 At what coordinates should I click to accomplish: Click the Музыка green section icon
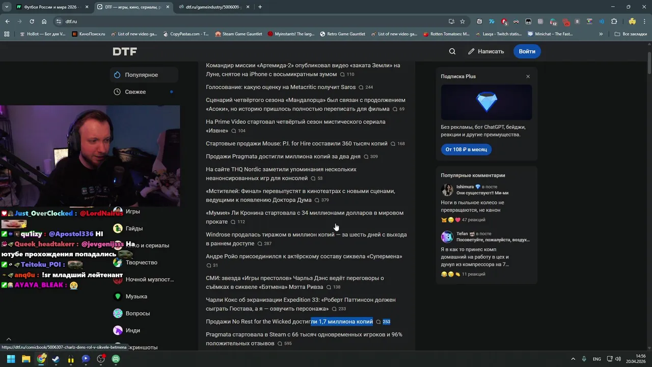click(x=118, y=297)
